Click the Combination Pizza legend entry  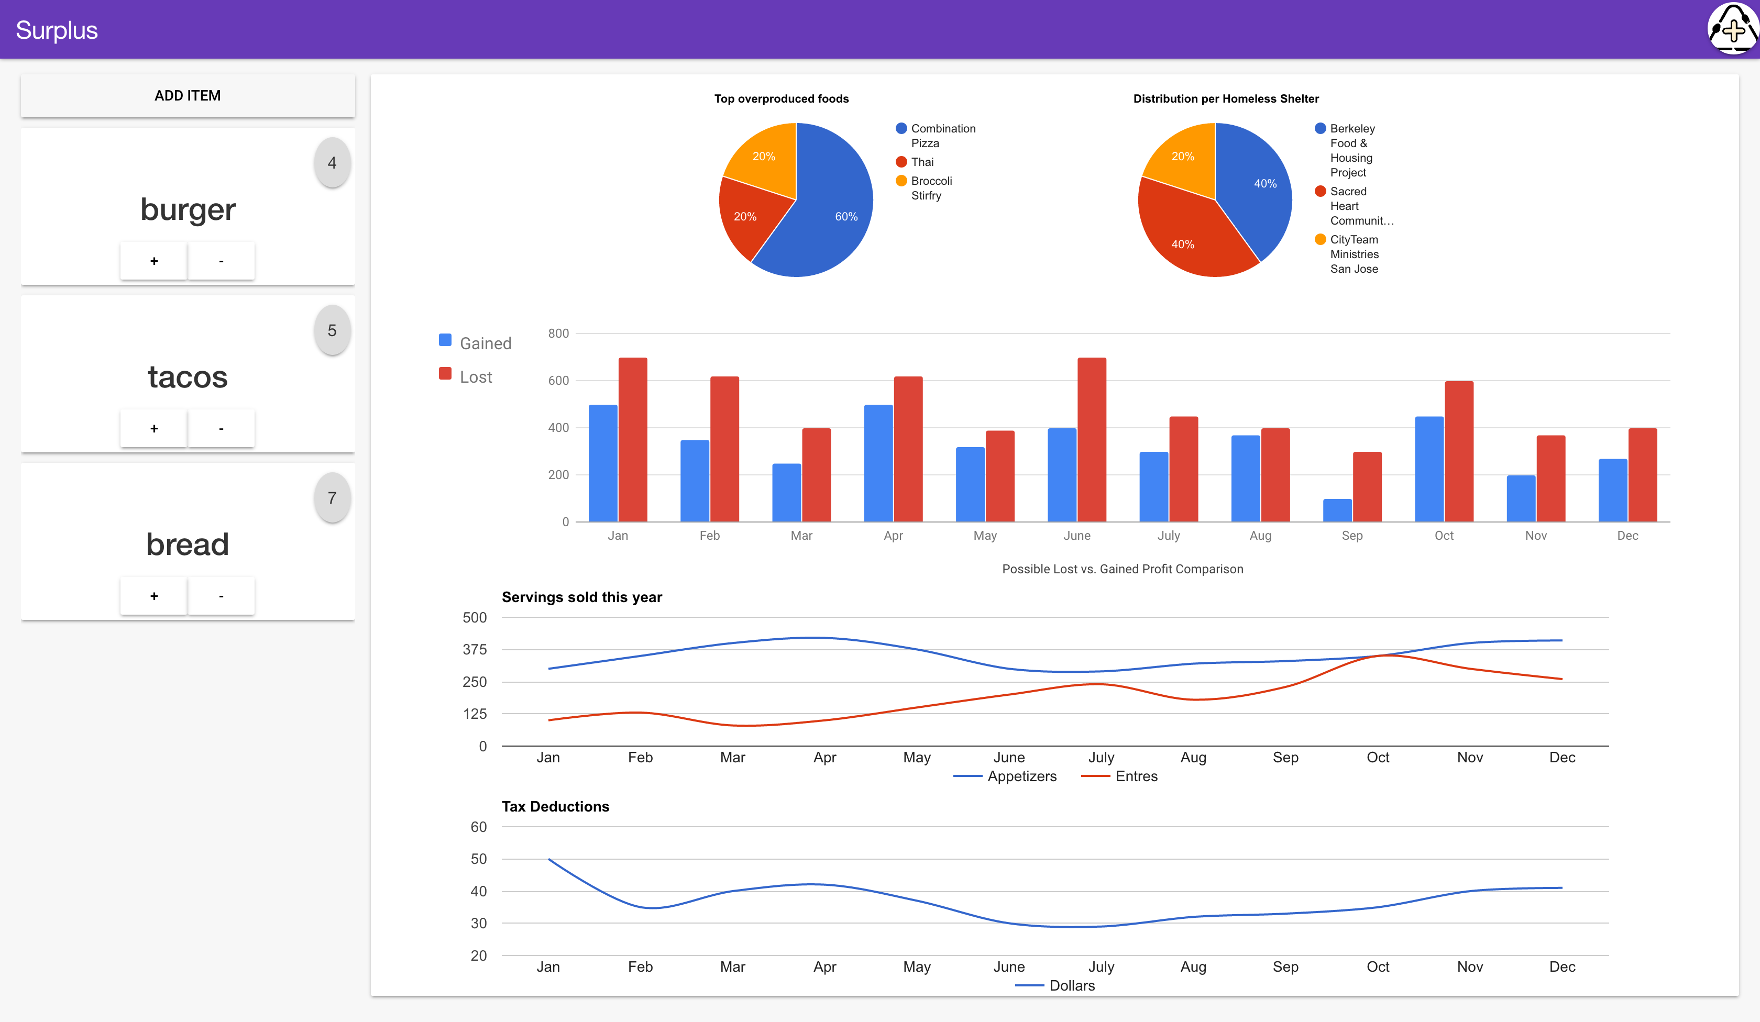pos(936,136)
